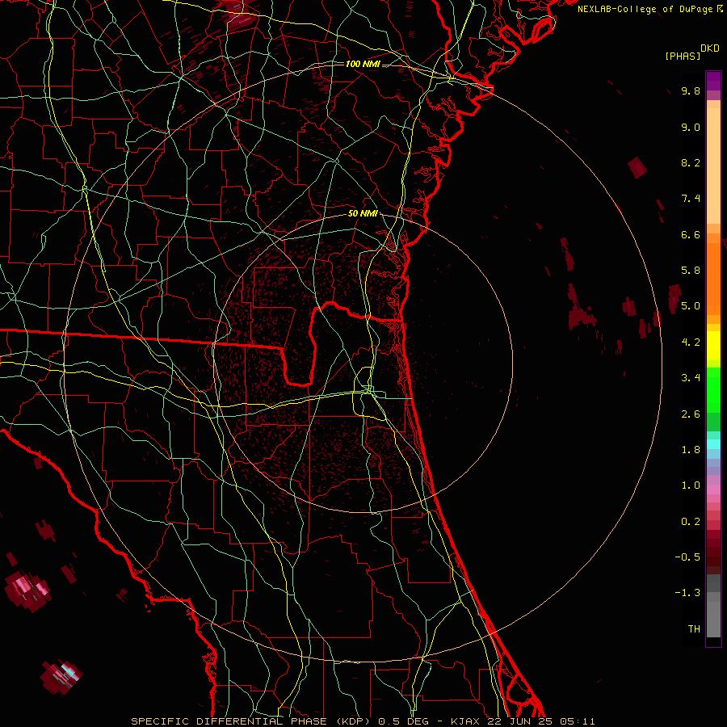Screen dimensions: 727x727
Task: Select the 1.8 scale label
Action: pyautogui.click(x=691, y=450)
